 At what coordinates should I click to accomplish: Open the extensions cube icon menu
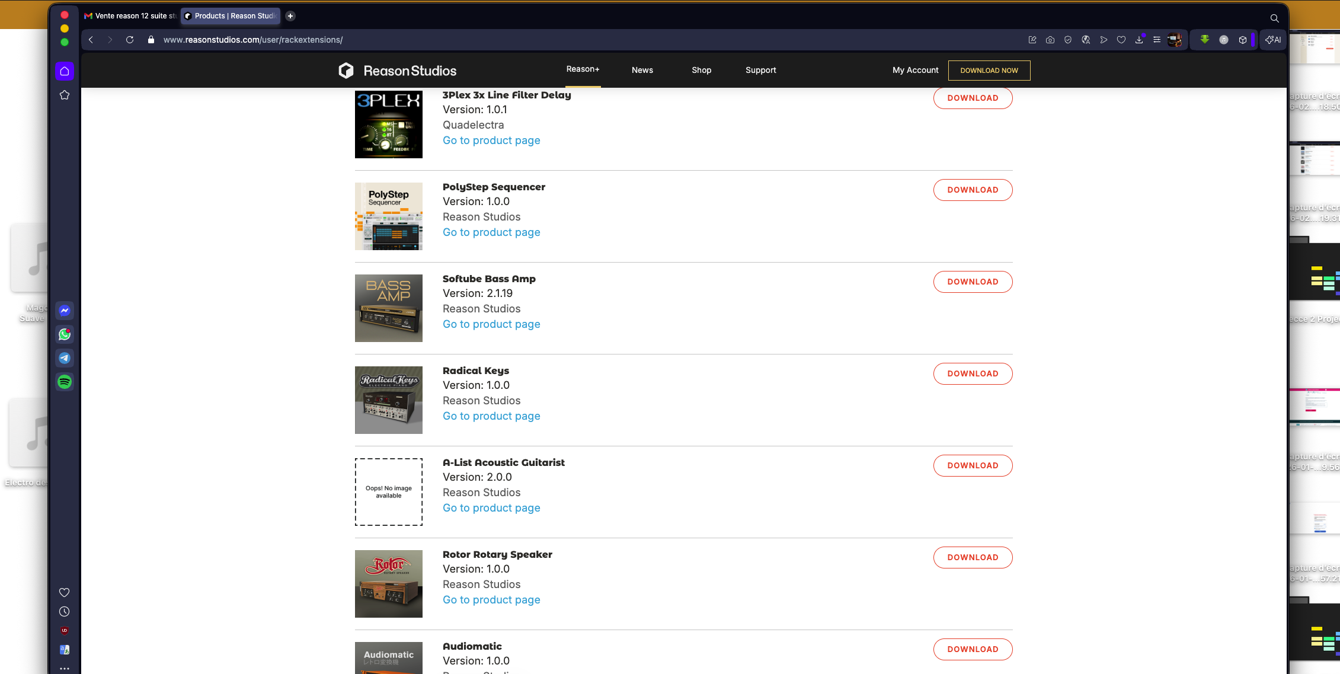click(1243, 40)
